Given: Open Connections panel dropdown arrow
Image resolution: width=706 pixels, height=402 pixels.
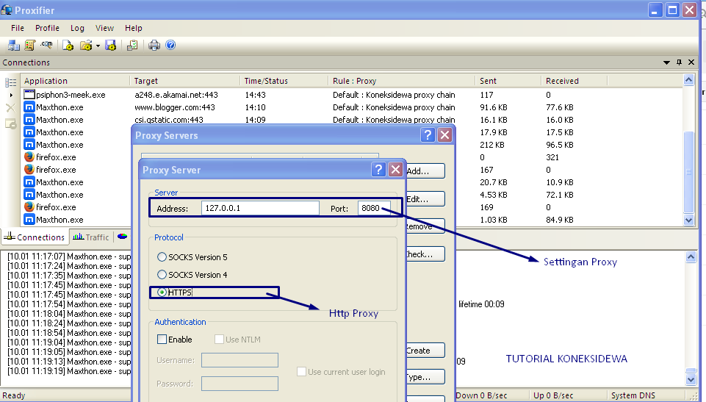Looking at the screenshot, I should point(666,62).
